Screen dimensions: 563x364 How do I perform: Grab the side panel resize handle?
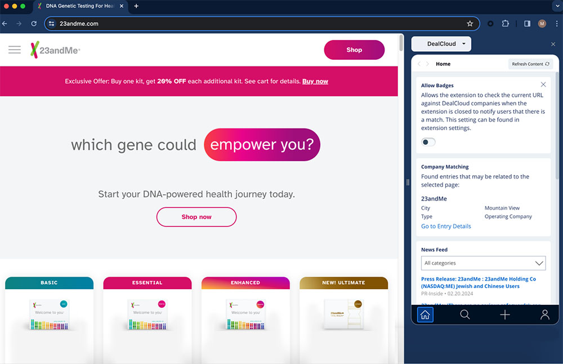click(x=408, y=182)
